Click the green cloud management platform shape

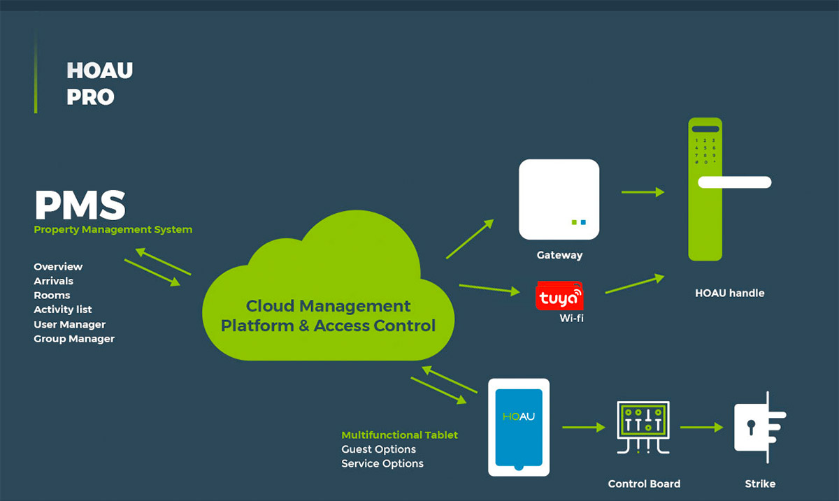(x=328, y=285)
